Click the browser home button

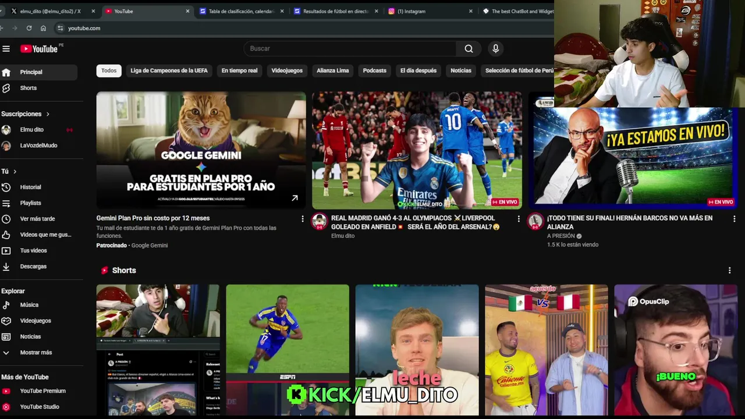(x=43, y=28)
